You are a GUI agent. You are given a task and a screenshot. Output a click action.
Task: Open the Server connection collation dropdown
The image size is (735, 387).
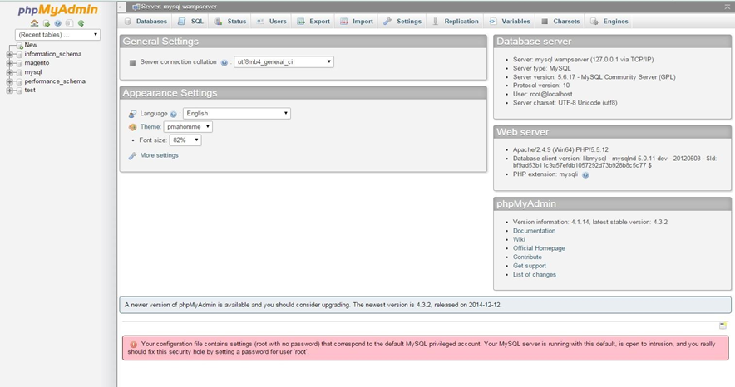point(283,62)
